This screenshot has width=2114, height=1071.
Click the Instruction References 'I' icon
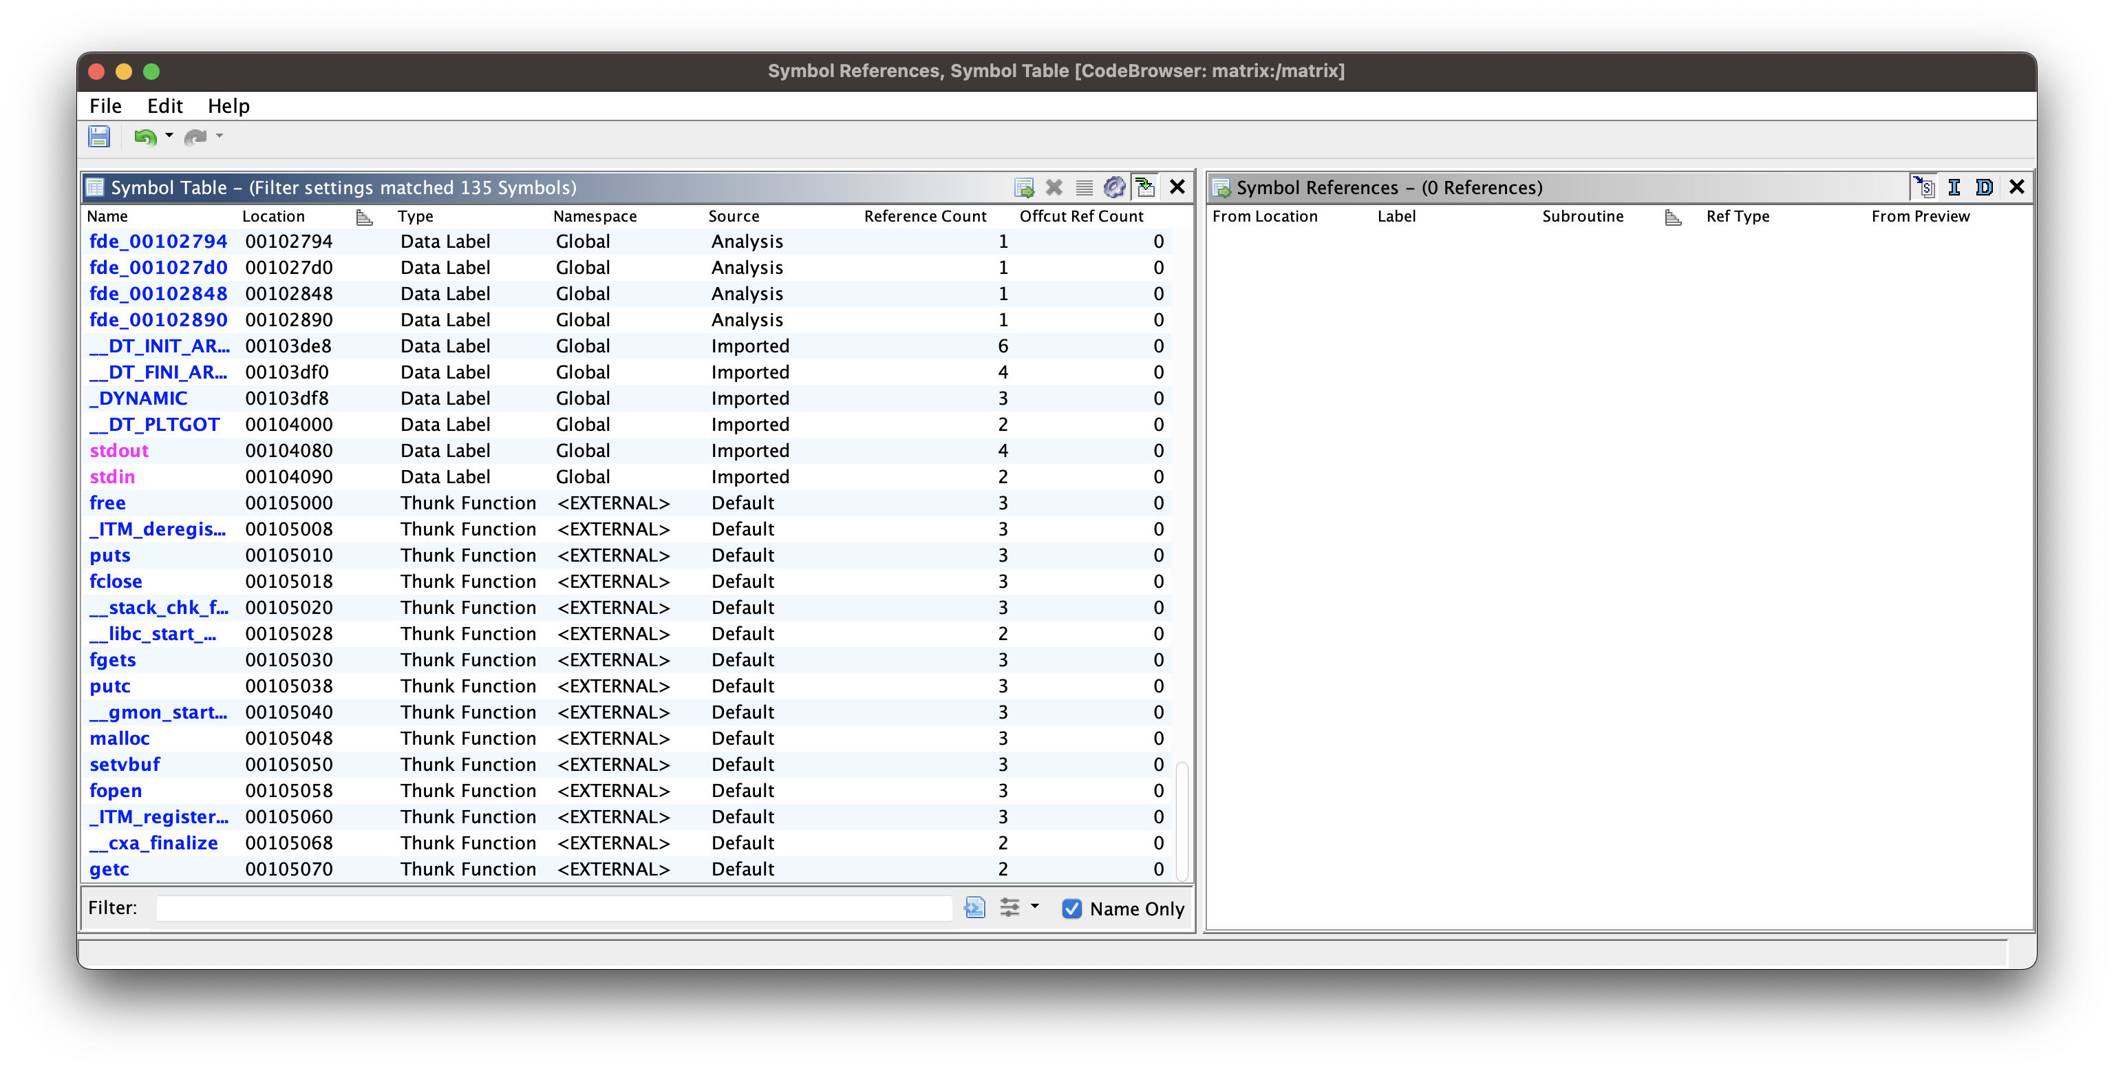1954,188
